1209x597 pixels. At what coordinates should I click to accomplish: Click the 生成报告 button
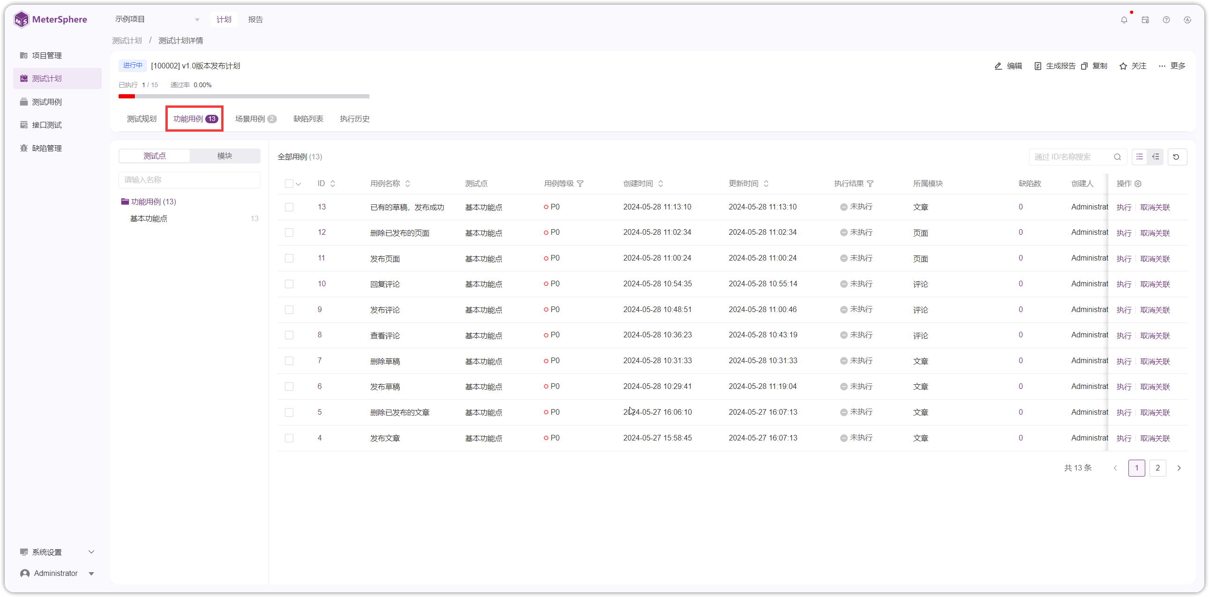click(1054, 66)
